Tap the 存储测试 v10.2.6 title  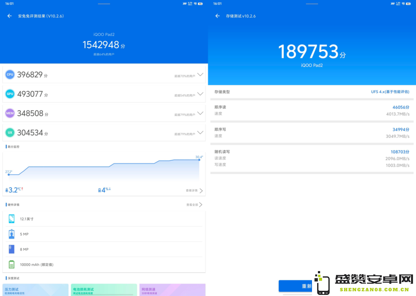pos(241,16)
